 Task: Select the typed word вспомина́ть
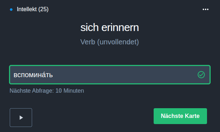click(x=33, y=75)
